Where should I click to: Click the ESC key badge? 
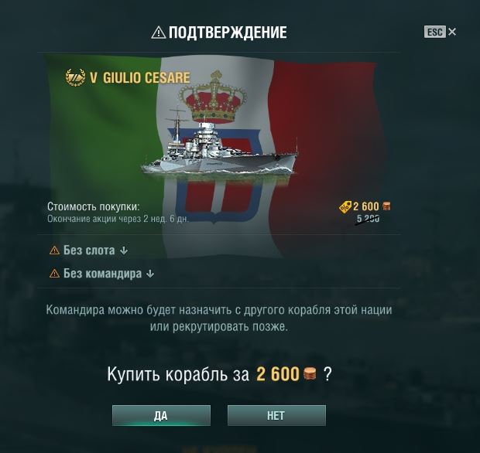click(434, 32)
